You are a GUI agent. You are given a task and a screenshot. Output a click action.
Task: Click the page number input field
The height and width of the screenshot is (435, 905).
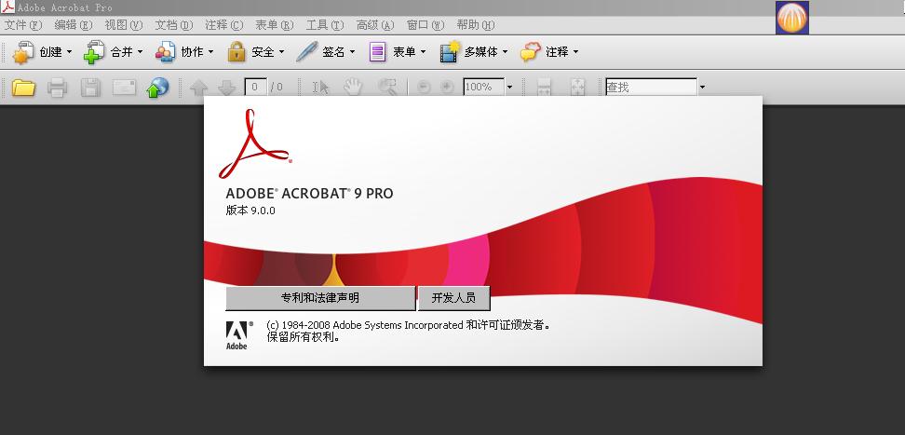pos(256,88)
